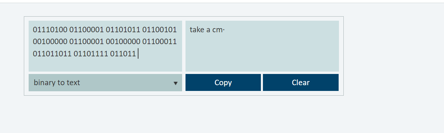Click byte 01101111 on the third line
This screenshot has height=133, width=444.
(91, 54)
